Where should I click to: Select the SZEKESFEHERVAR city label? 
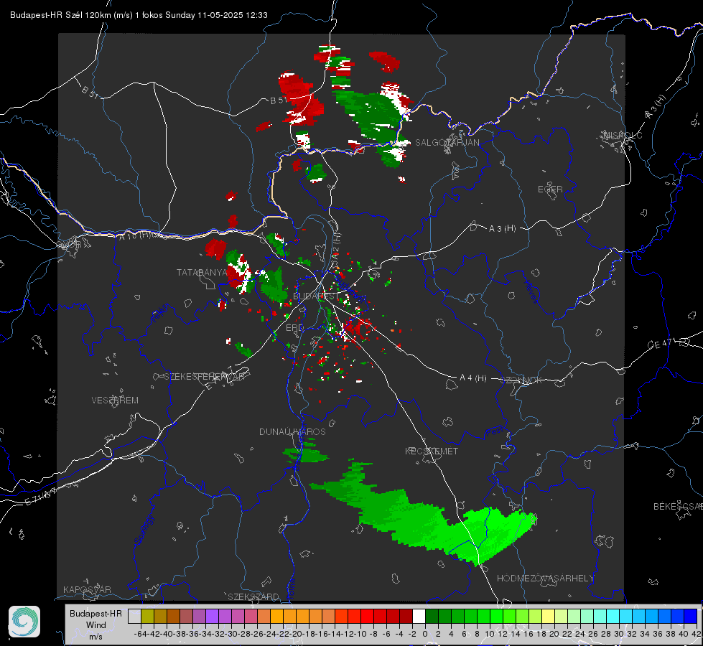pos(205,377)
